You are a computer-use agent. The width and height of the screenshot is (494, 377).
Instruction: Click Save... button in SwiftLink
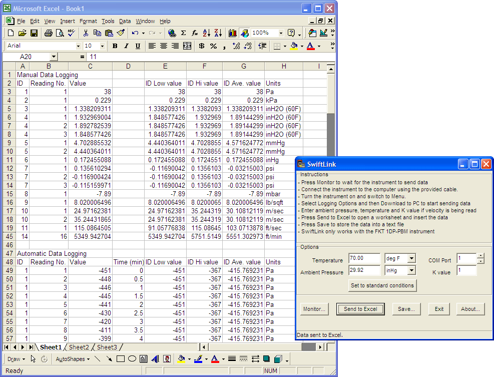[406, 309]
